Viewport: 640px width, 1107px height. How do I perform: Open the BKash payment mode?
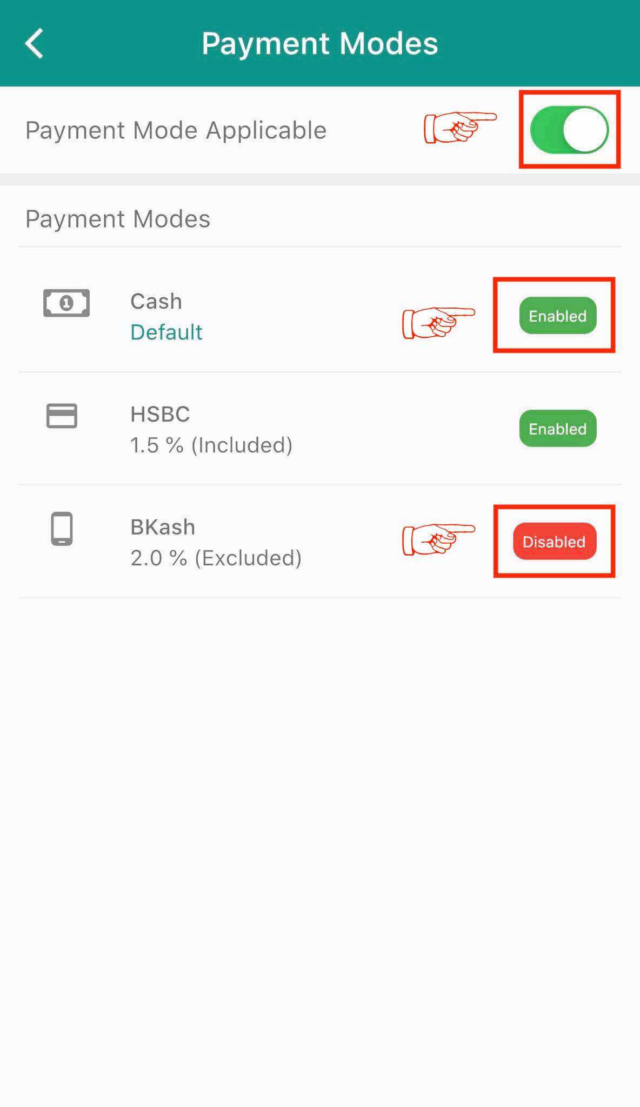click(163, 527)
